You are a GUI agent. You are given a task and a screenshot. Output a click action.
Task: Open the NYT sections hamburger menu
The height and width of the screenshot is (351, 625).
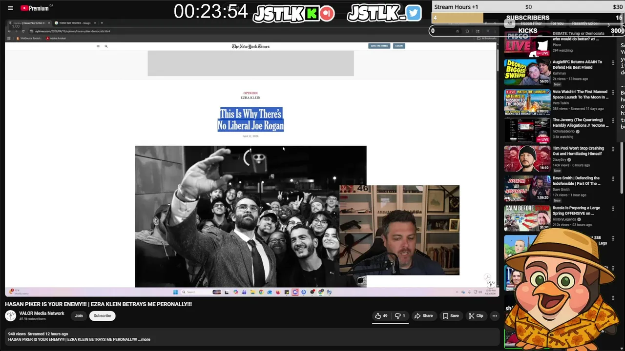(98, 46)
